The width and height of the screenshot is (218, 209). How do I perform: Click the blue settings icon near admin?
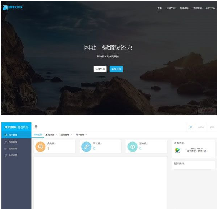tap(191, 127)
